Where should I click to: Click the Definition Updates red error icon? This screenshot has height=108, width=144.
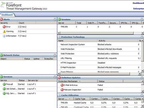pyautogui.click(x=59, y=78)
